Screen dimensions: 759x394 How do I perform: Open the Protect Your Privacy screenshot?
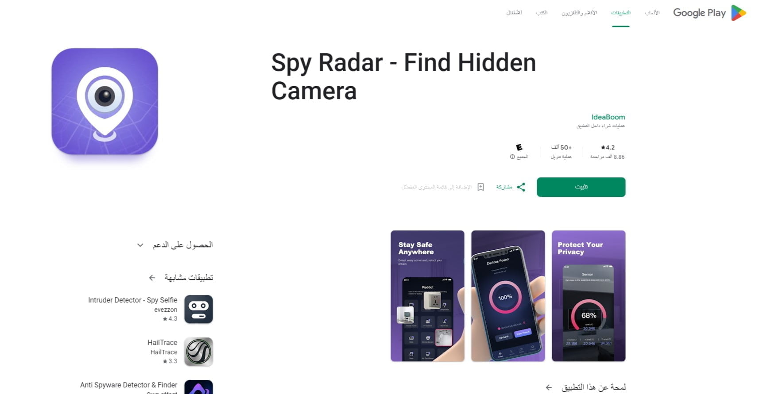click(x=589, y=296)
